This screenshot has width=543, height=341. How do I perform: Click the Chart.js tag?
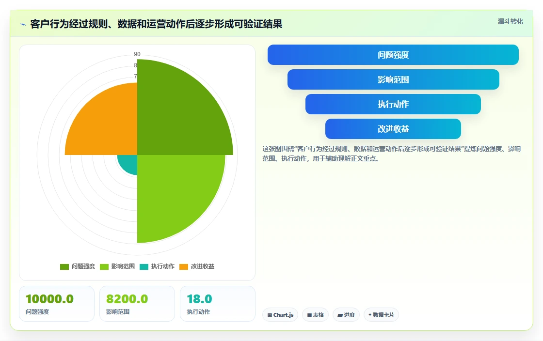click(280, 315)
